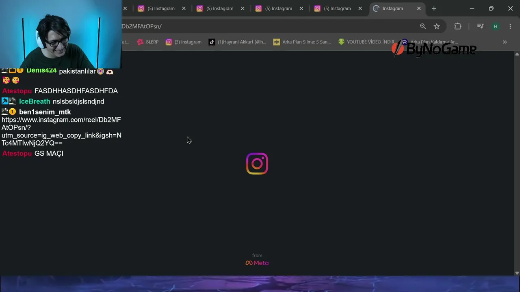Click chat message 'pakistanlılar'

tap(77, 71)
